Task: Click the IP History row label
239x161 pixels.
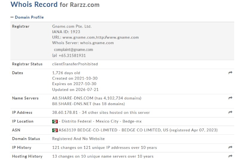Action: (22, 148)
